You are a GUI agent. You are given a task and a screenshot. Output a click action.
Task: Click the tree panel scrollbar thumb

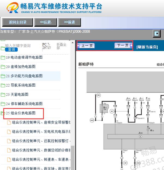(x=72, y=158)
